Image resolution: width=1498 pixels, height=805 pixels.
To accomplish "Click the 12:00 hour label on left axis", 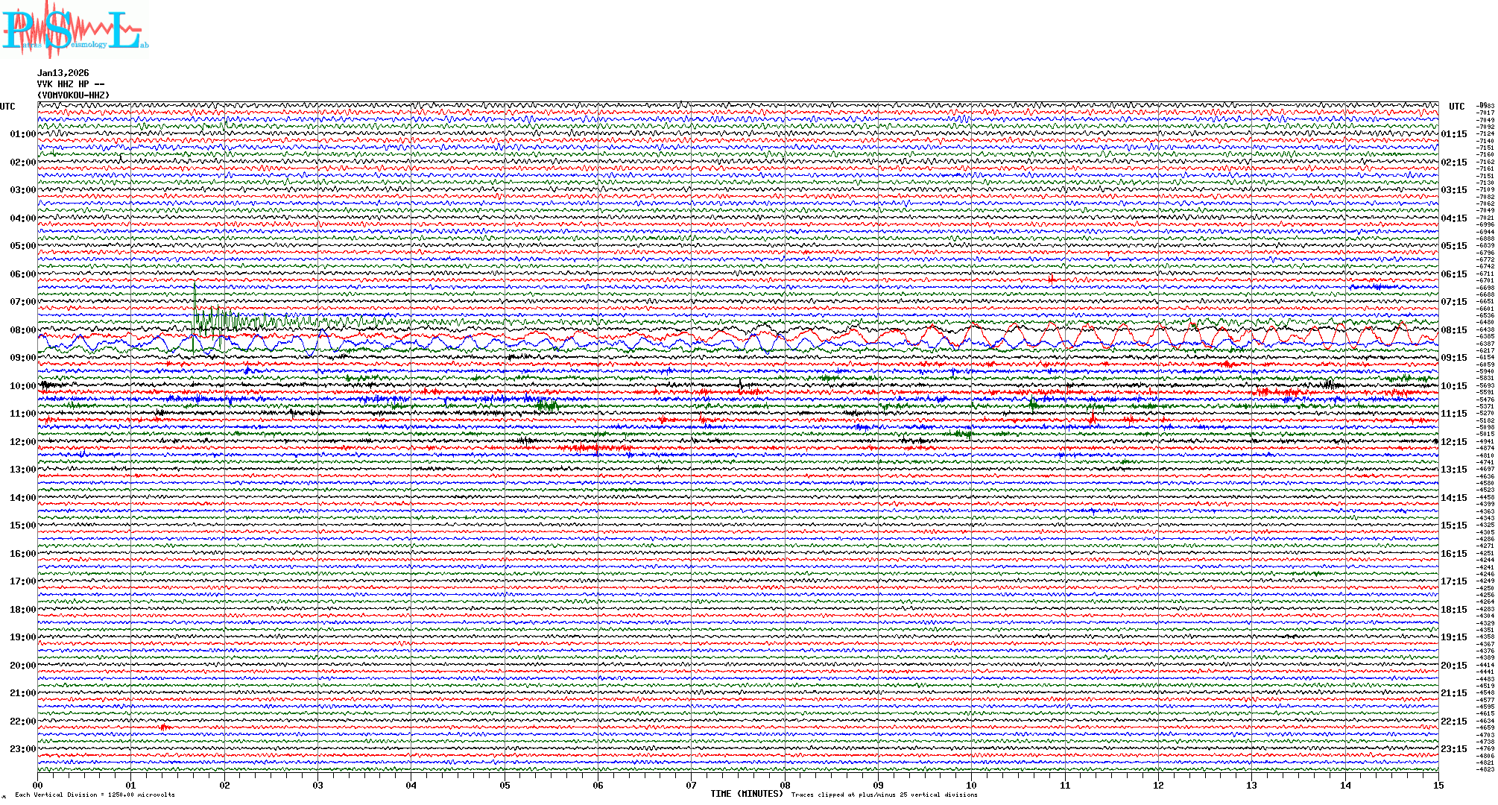I will click(22, 442).
